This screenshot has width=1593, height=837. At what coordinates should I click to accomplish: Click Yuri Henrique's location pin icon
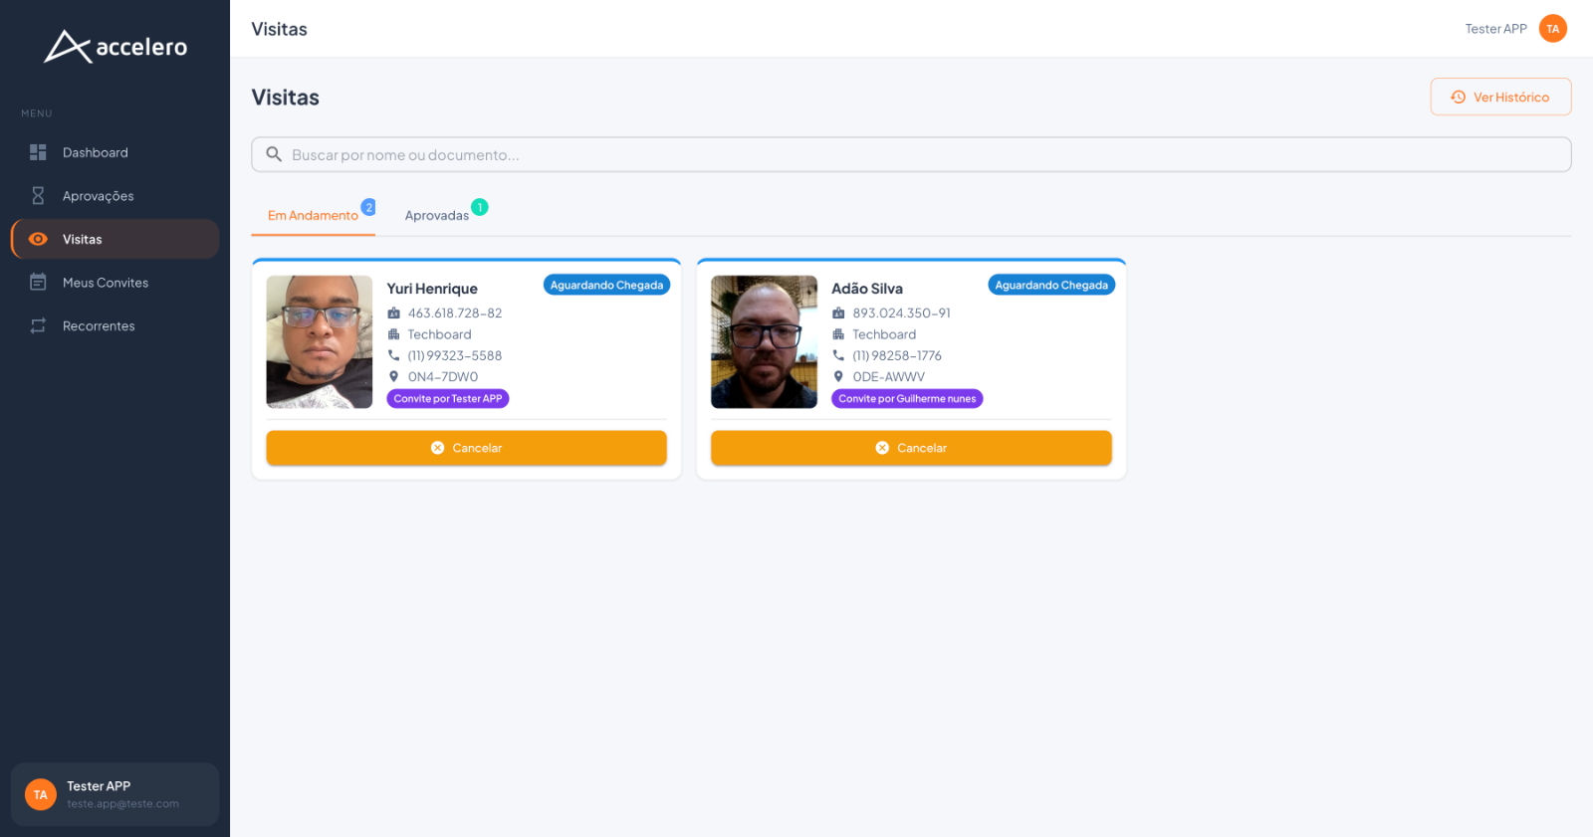[393, 376]
